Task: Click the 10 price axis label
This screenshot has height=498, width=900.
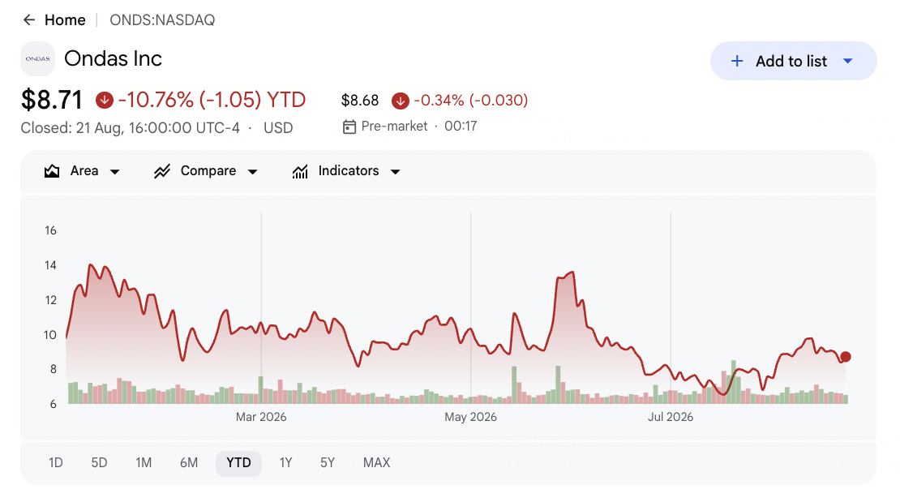Action: (x=50, y=335)
